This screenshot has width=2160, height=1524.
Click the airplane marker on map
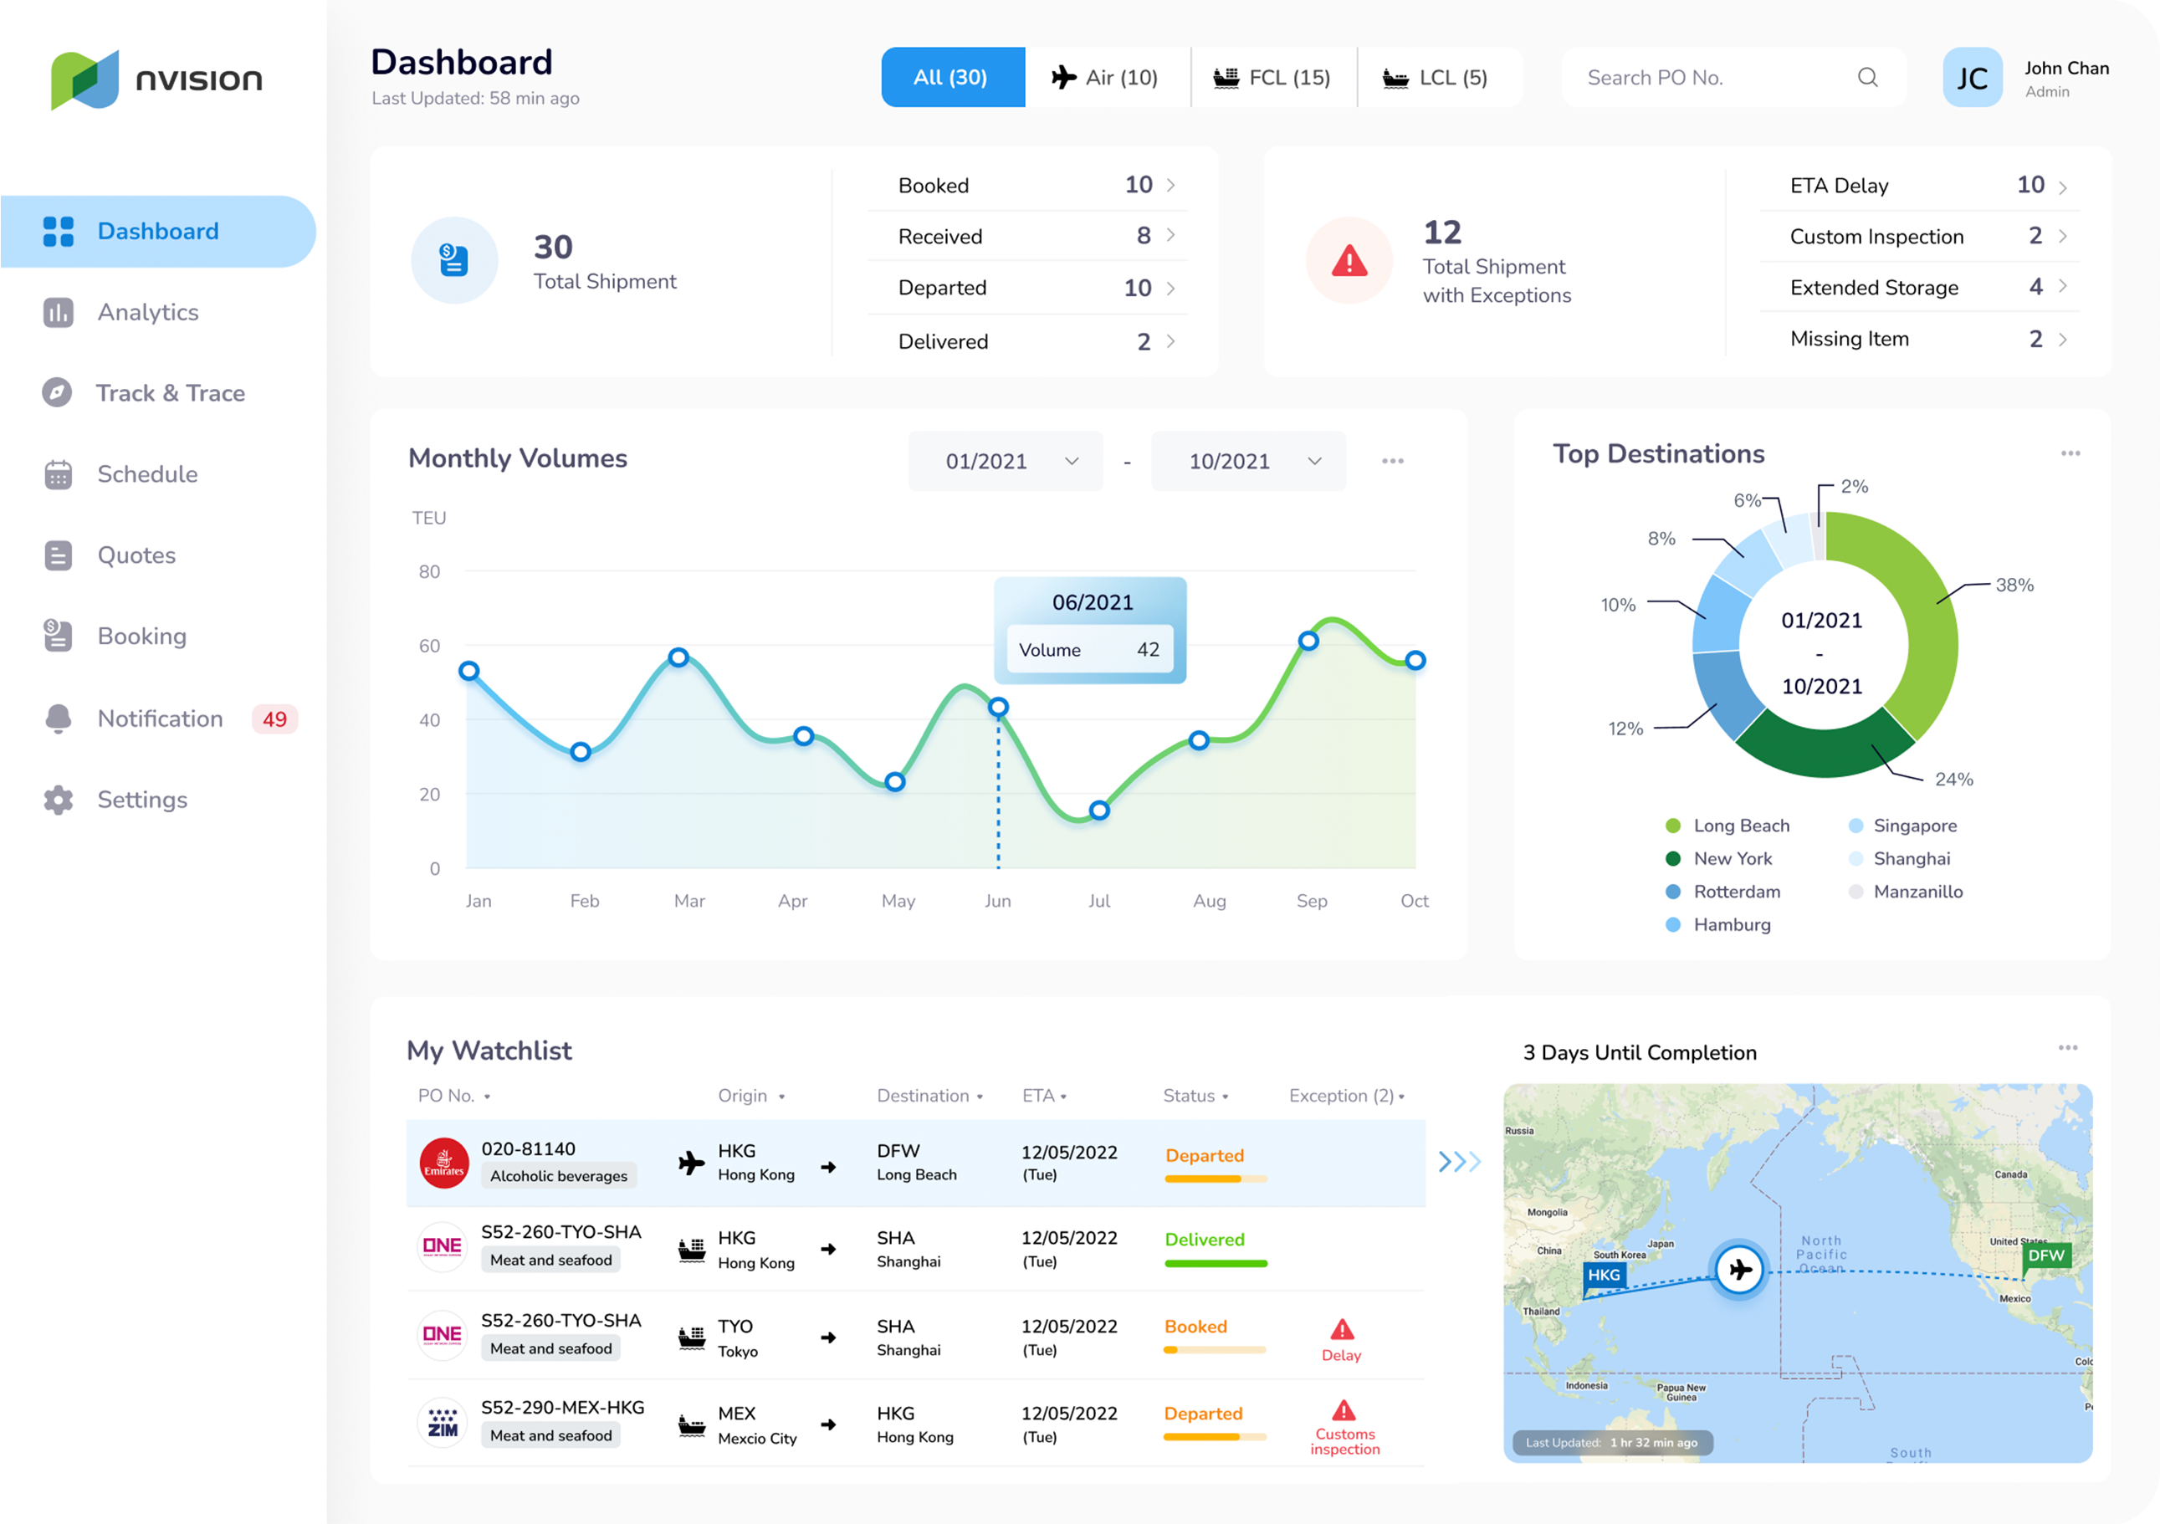(x=1739, y=1269)
